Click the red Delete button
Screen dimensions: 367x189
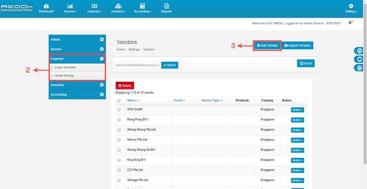tap(125, 86)
